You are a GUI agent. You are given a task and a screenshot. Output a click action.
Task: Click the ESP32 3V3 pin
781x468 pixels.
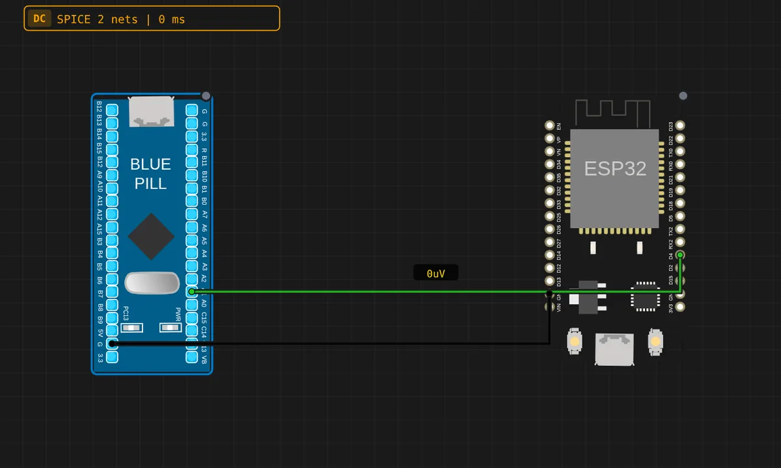[x=680, y=307]
